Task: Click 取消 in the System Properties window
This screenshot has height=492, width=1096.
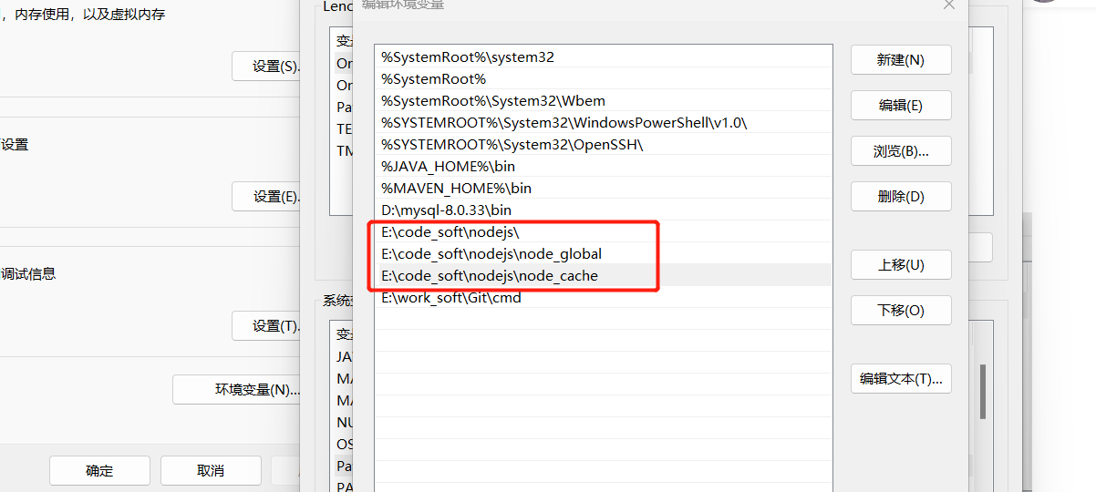Action: [x=211, y=471]
